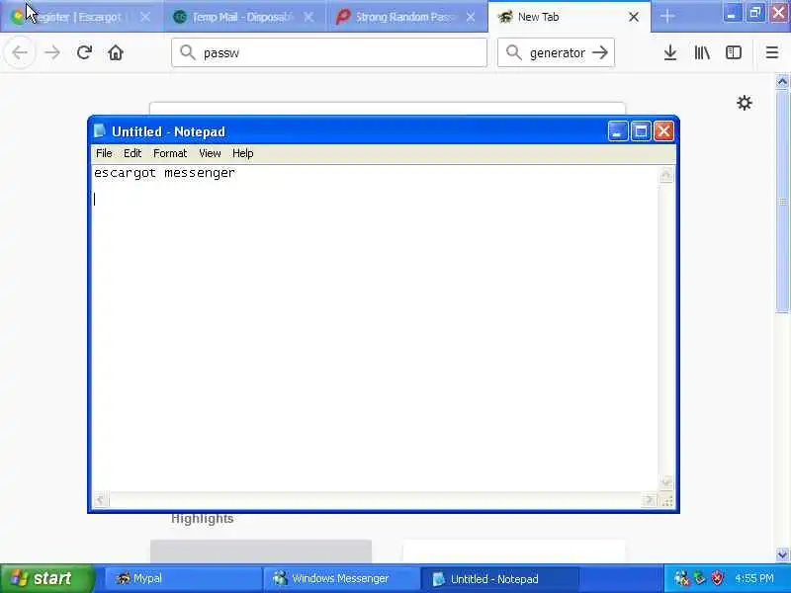
Task: Click the Notepad title bar icon
Action: coord(100,131)
